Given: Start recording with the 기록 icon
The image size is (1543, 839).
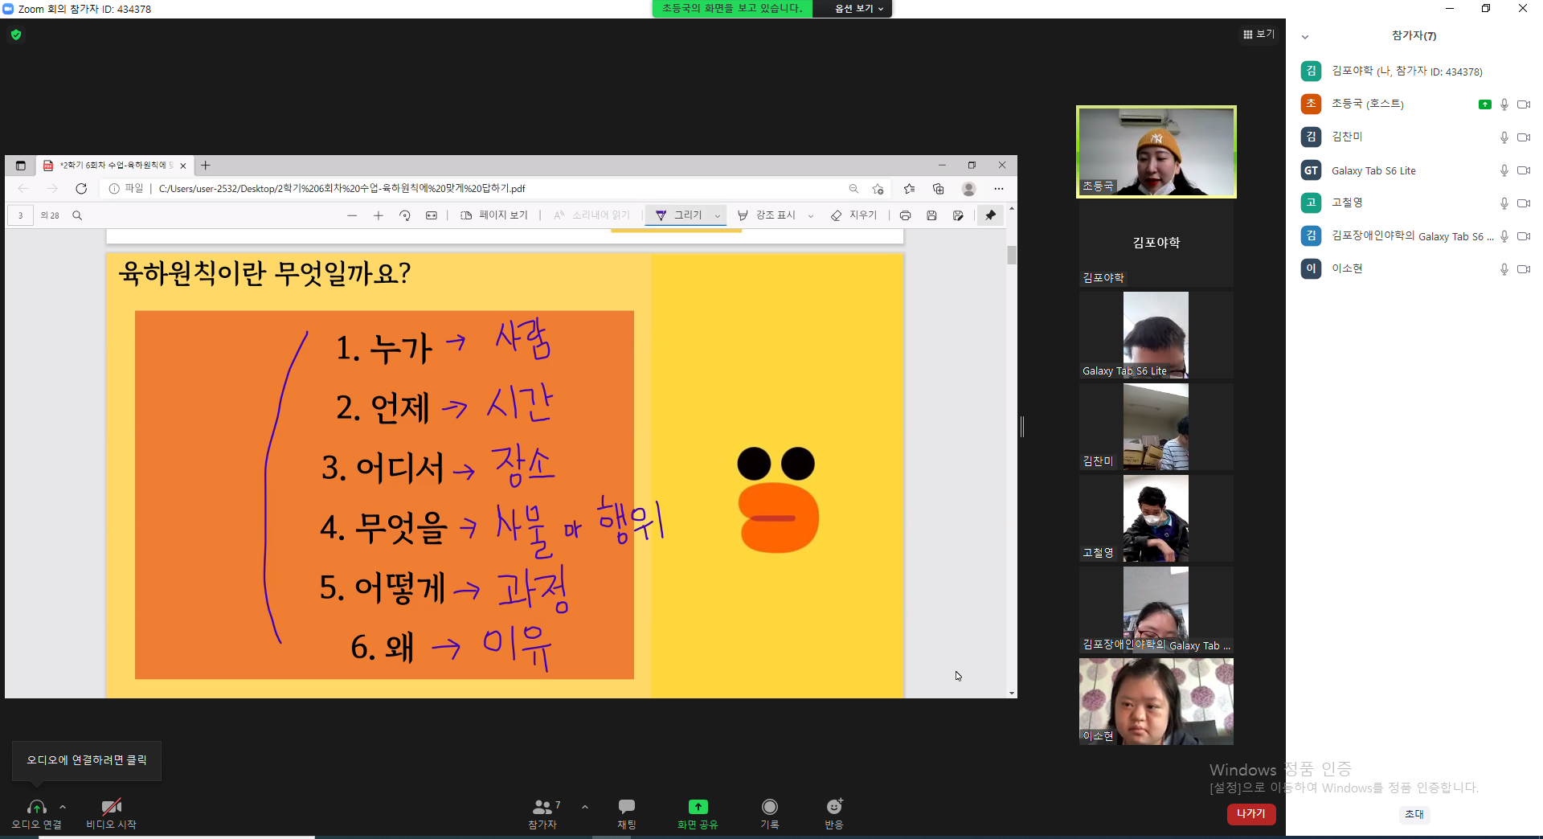Looking at the screenshot, I should click(770, 813).
